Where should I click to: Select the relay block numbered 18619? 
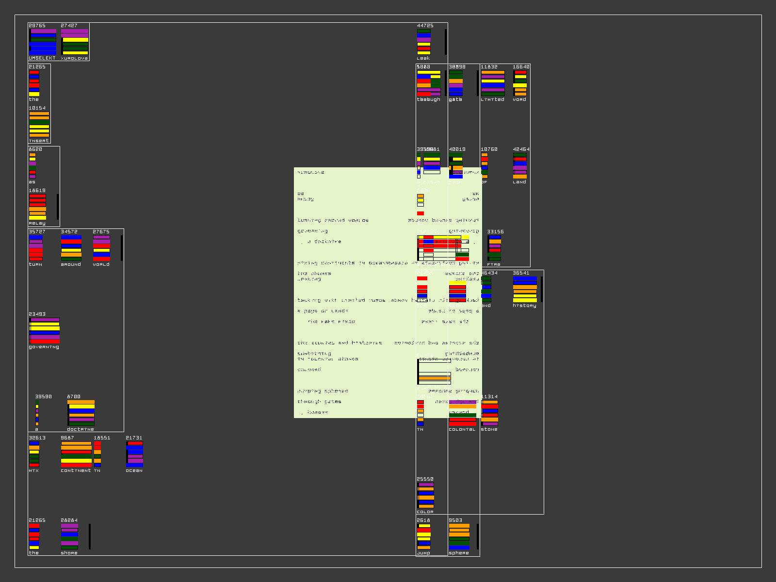click(38, 207)
